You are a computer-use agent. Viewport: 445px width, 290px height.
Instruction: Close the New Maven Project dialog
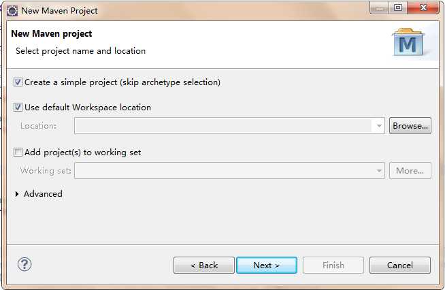pyautogui.click(x=423, y=8)
